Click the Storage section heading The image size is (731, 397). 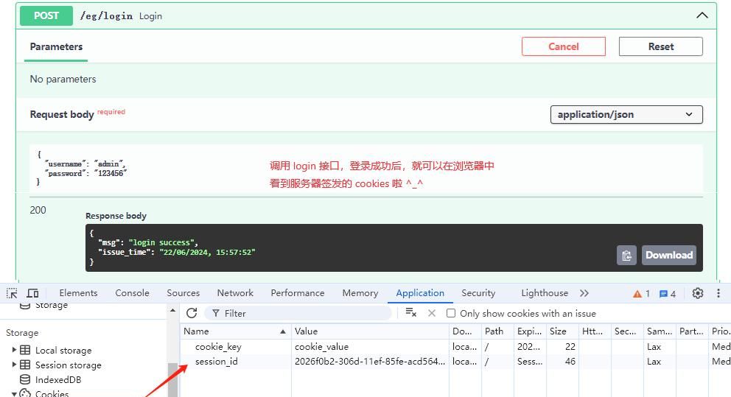click(x=22, y=333)
